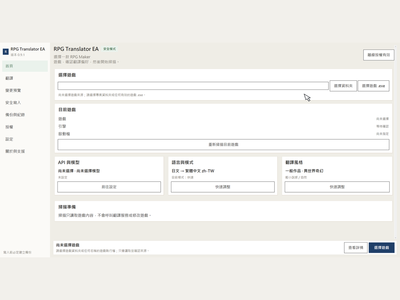Click the 查看詳情 button
400x300 pixels.
356,247
